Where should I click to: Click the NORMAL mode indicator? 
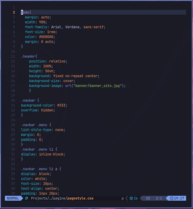click(x=13, y=198)
